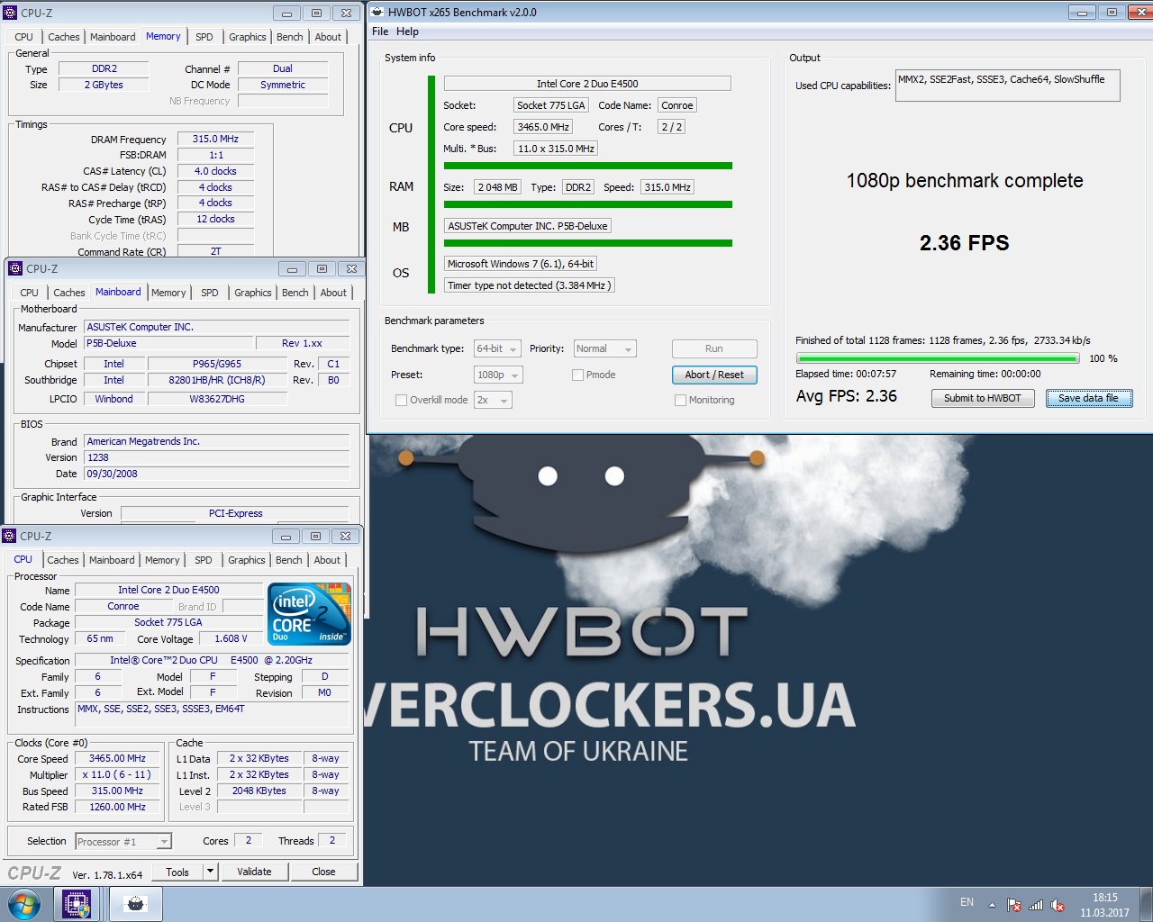This screenshot has width=1153, height=922.
Task: Open network tray icon
Action: [1036, 905]
